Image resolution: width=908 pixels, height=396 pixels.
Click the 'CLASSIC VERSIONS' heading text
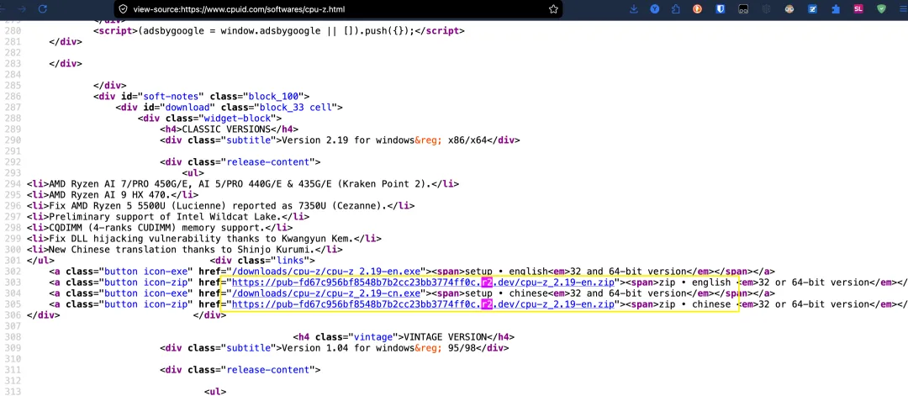[226, 129]
